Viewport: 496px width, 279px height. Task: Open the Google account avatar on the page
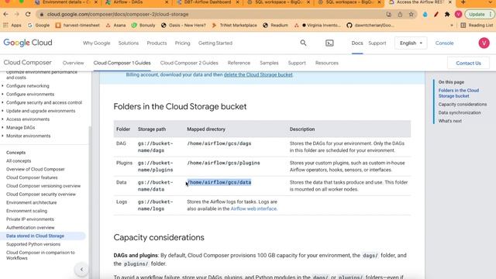(484, 43)
